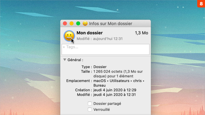Add tags in the Tags field
This screenshot has width=205, height=115.
coord(106,49)
